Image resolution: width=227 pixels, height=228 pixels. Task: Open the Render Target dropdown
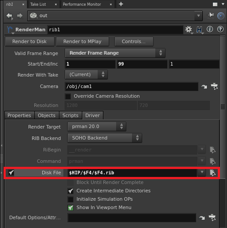pyautogui.click(x=97, y=126)
